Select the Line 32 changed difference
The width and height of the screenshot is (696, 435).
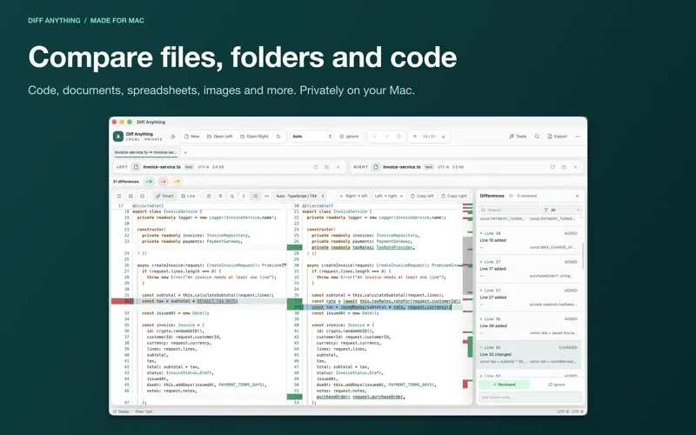(529, 355)
